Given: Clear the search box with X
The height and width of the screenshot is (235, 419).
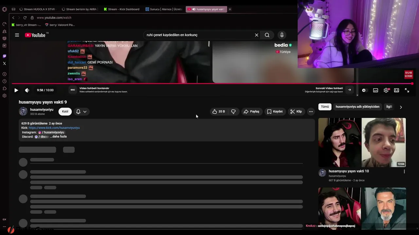Looking at the screenshot, I should (x=257, y=35).
